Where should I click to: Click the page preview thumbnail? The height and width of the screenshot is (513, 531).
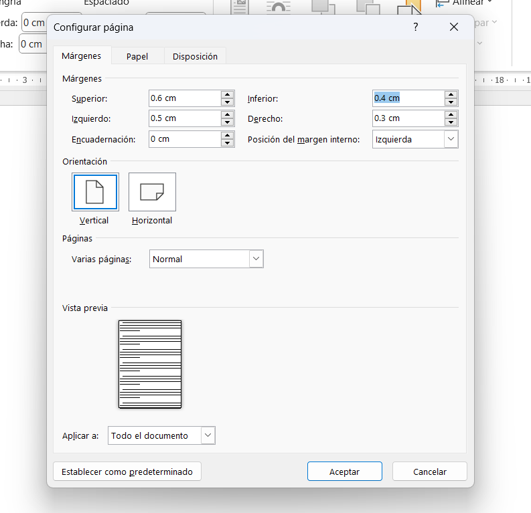(x=150, y=365)
